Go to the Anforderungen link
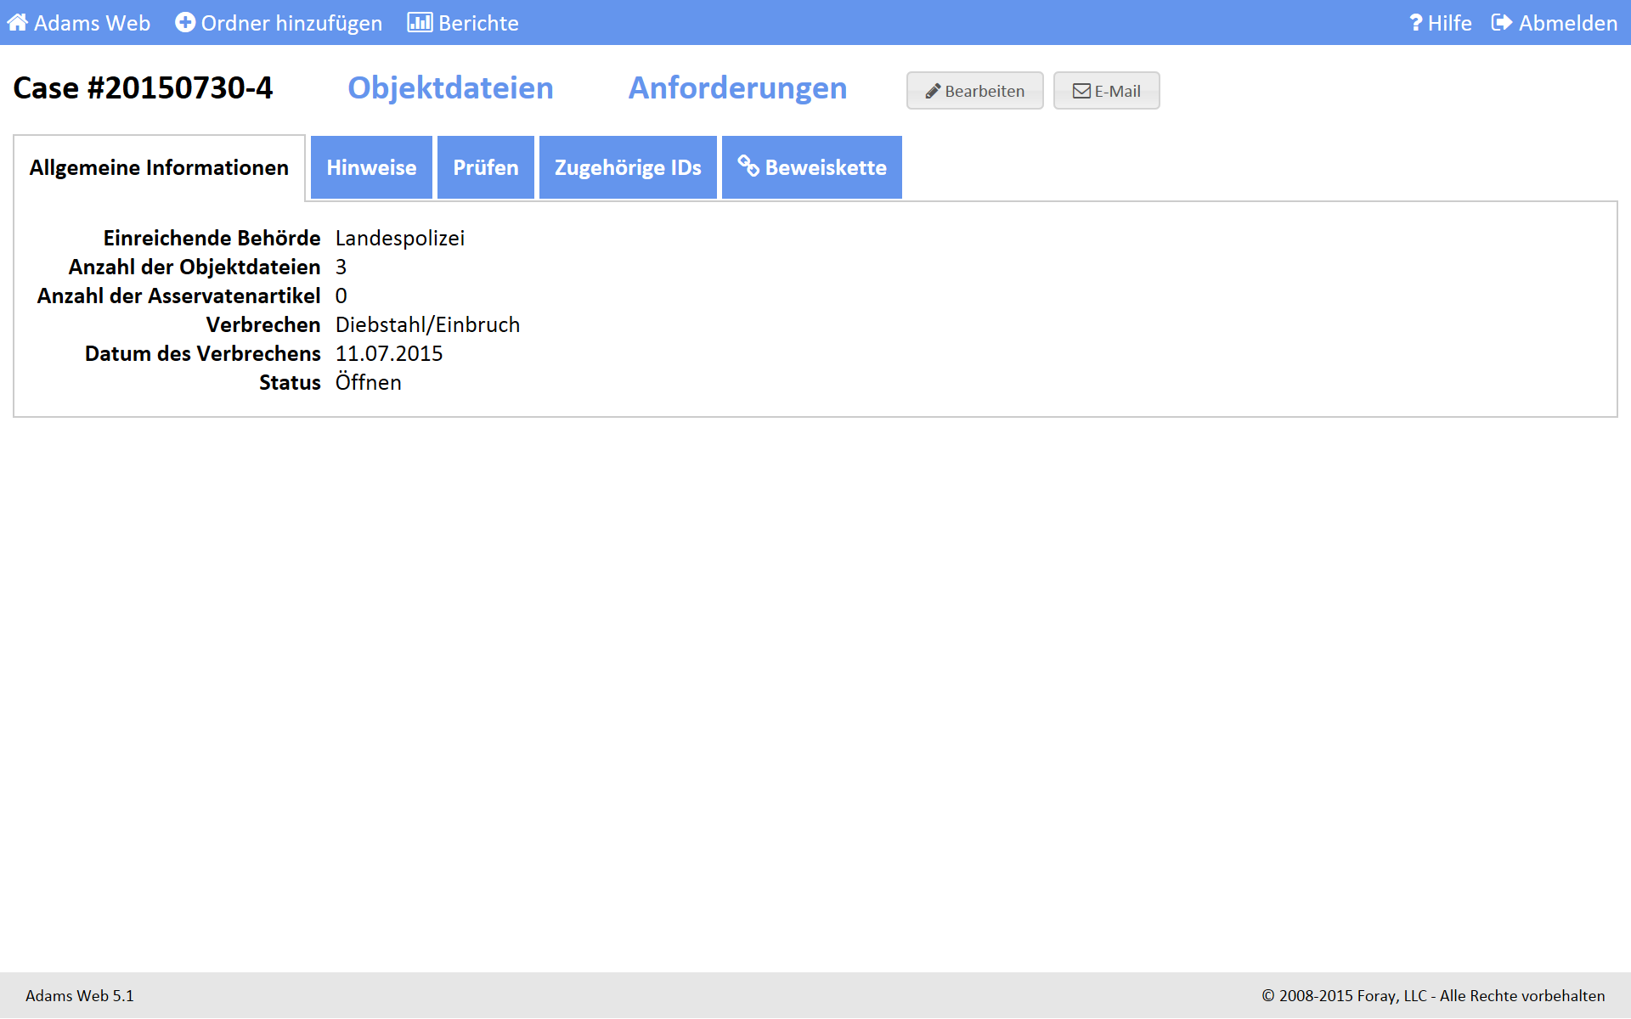The image size is (1631, 1019). [x=737, y=88]
